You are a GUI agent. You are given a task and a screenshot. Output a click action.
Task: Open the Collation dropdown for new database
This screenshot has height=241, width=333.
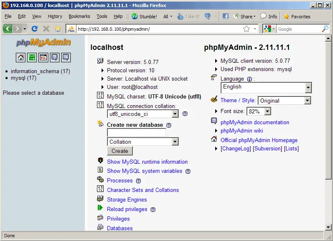pyautogui.click(x=143, y=142)
